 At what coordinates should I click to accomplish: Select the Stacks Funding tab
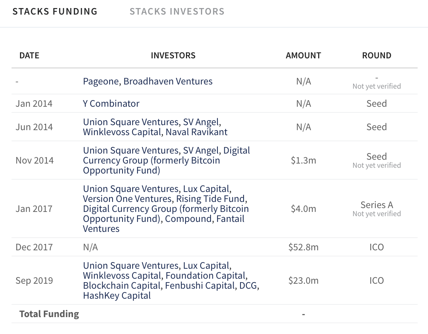pos(55,12)
